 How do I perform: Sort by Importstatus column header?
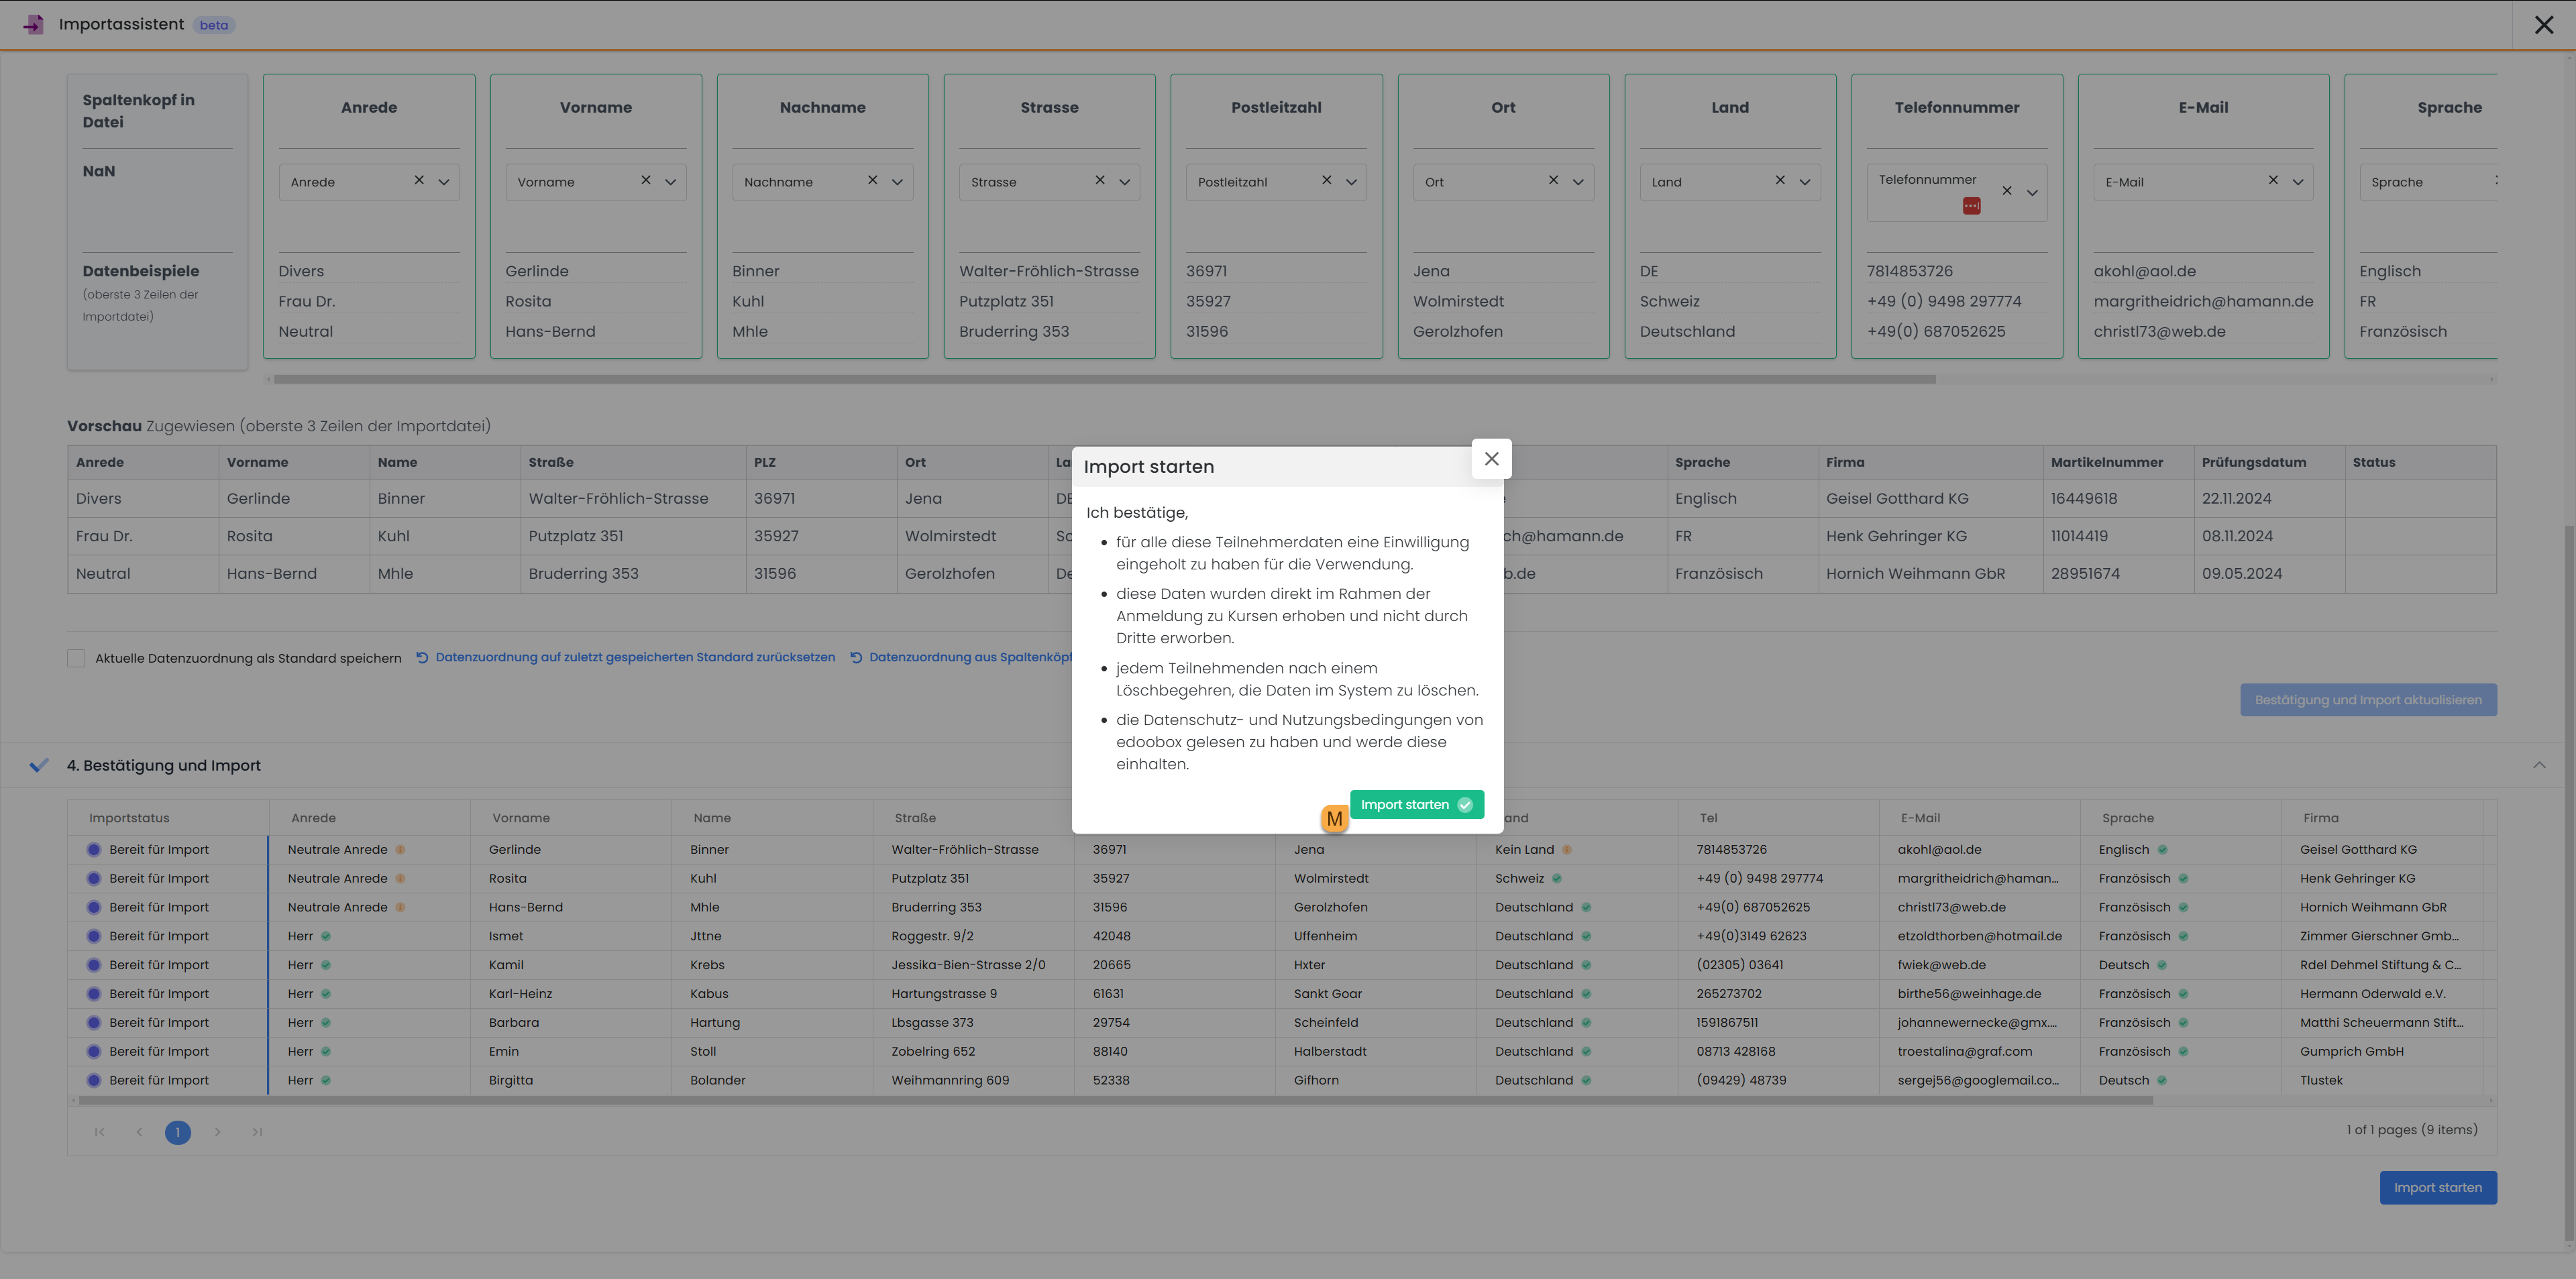[x=129, y=818]
